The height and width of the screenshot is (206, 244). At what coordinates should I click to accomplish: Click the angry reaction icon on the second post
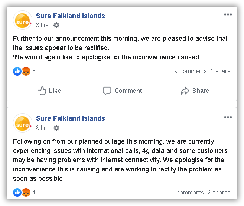click(26, 193)
